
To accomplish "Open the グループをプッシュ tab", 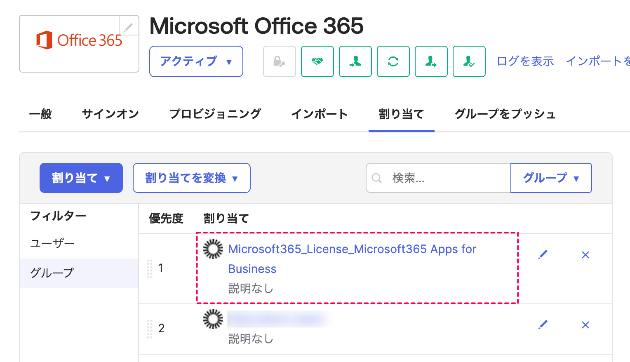I will pos(505,114).
